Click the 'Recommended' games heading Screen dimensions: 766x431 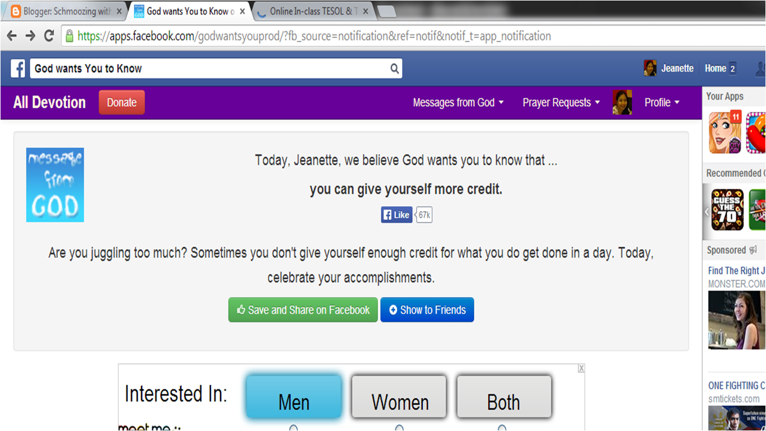pos(736,173)
